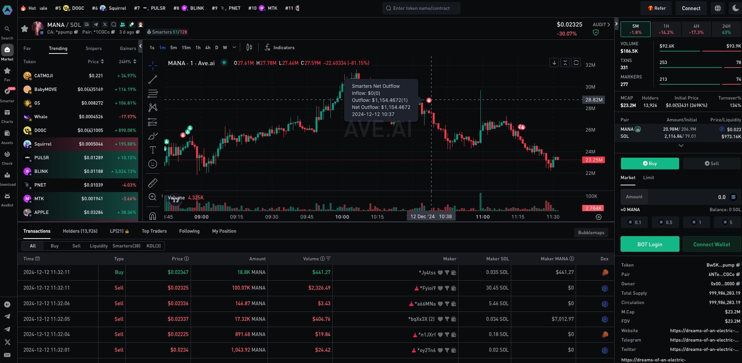Click the Connect Wallet link
Viewport: 742px width, 363px height.
pyautogui.click(x=712, y=244)
